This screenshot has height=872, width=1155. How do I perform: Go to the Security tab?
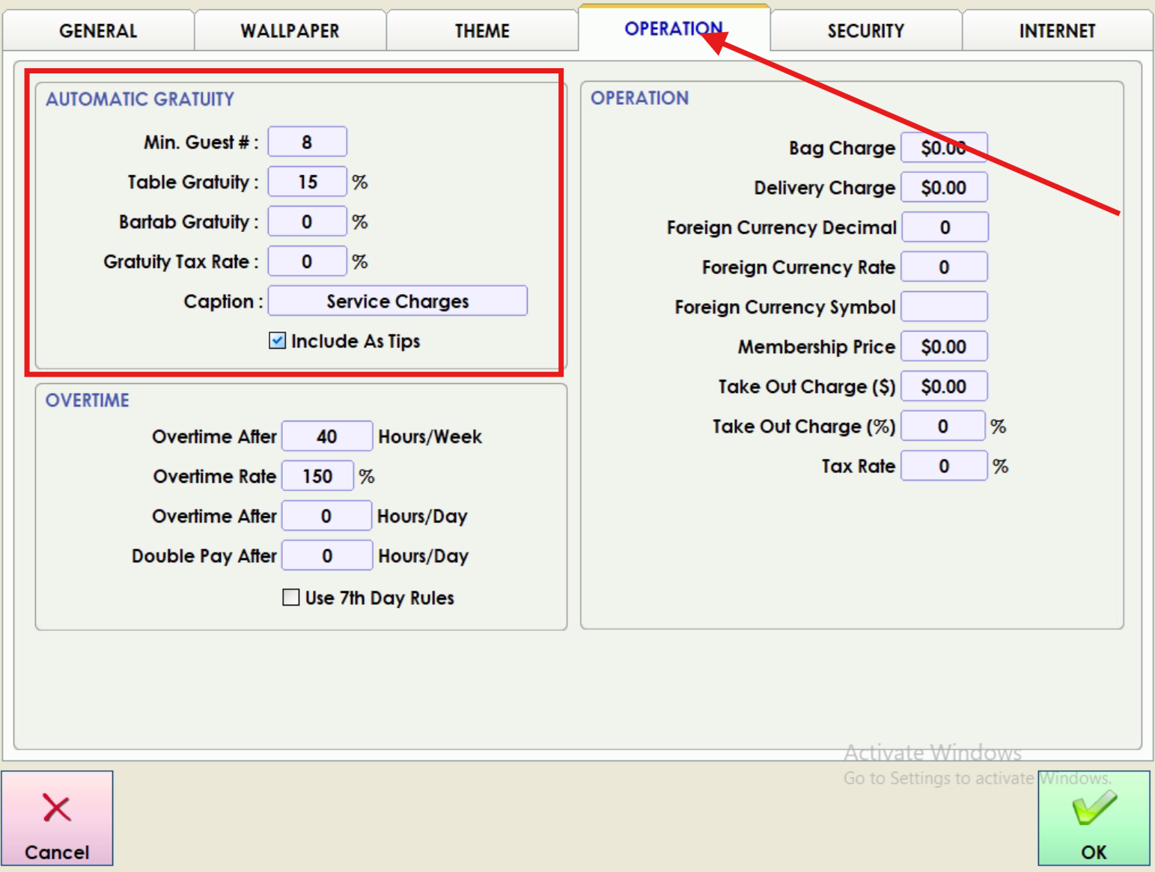[865, 31]
